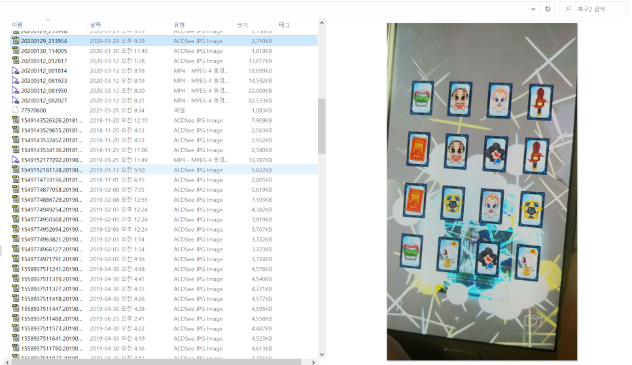Select the file name 1549152181128.20190...
Screen dimensions: 632x365
click(x=51, y=170)
